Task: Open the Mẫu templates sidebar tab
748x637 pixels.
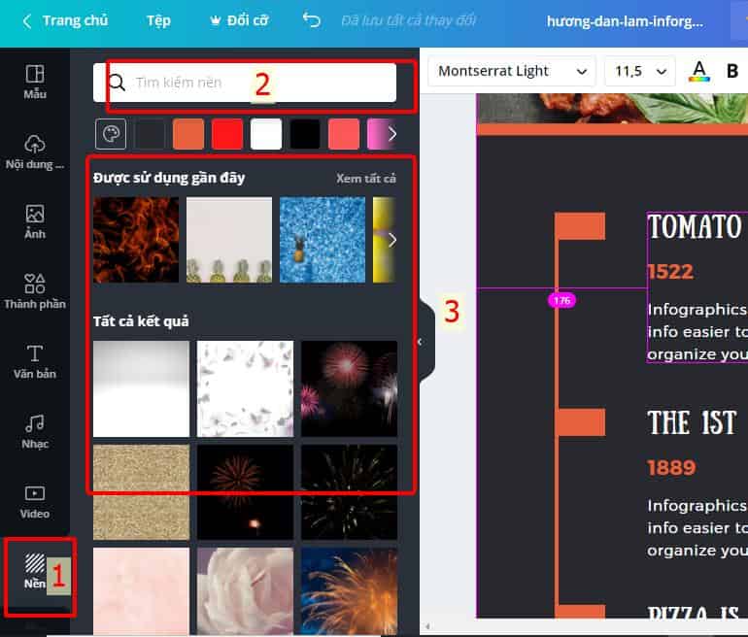Action: (x=35, y=82)
